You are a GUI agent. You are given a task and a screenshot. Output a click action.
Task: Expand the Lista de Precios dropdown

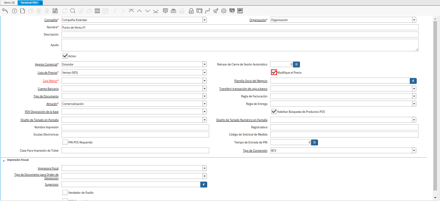205,72
